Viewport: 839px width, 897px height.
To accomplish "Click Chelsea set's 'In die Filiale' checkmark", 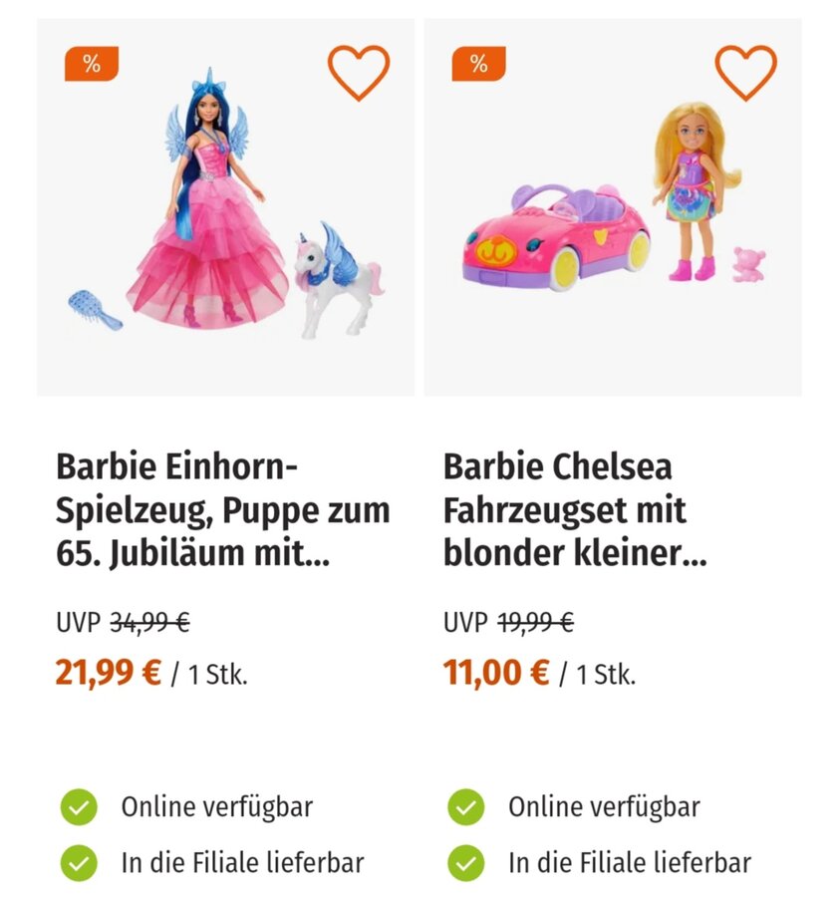I will (x=465, y=862).
